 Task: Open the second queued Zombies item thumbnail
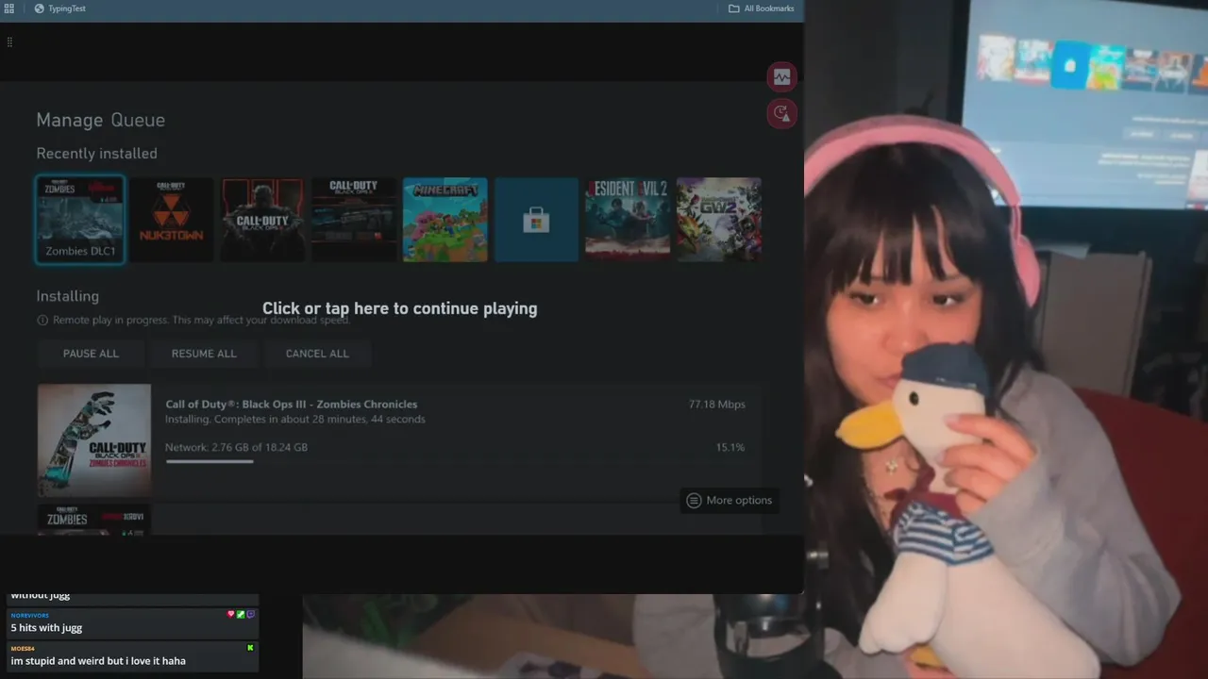94,520
